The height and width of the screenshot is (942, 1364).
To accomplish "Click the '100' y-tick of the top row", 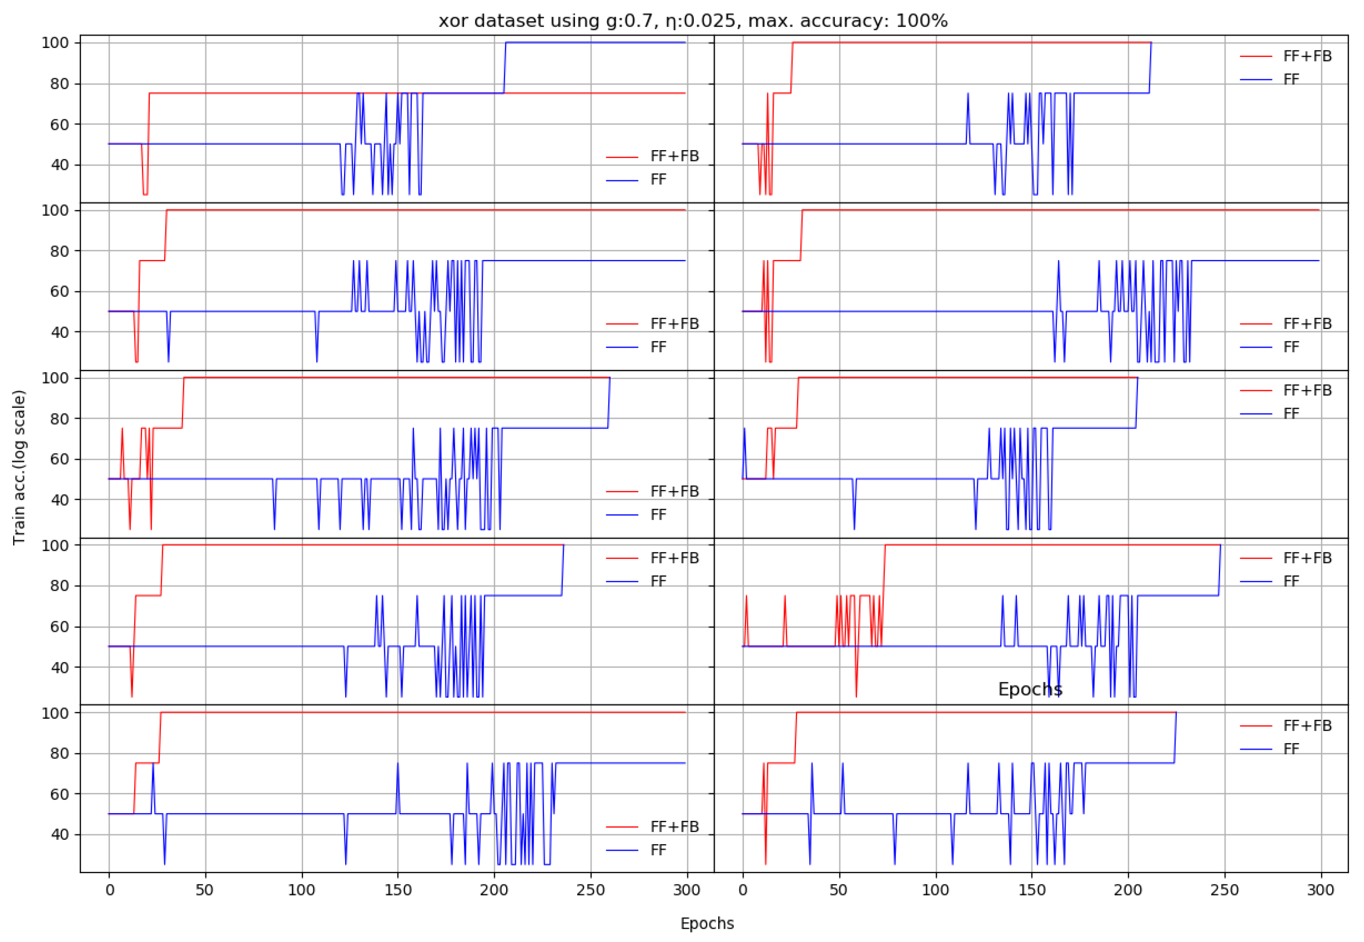I will [x=55, y=43].
